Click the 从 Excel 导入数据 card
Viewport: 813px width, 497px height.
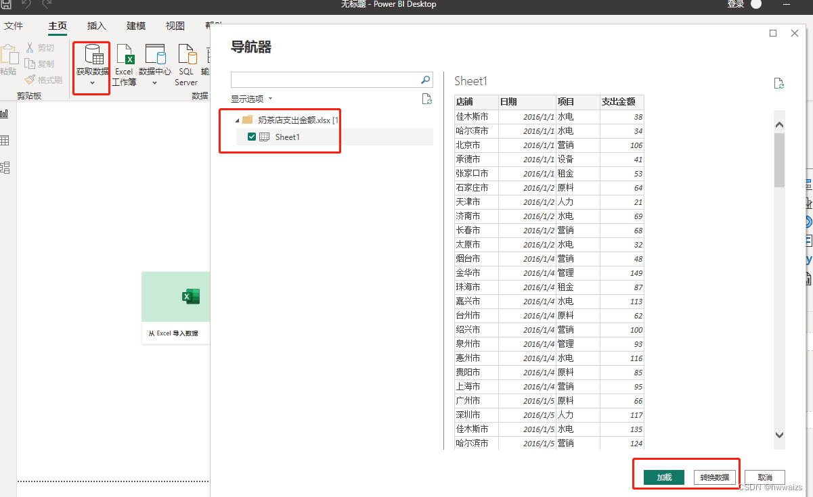pyautogui.click(x=175, y=308)
